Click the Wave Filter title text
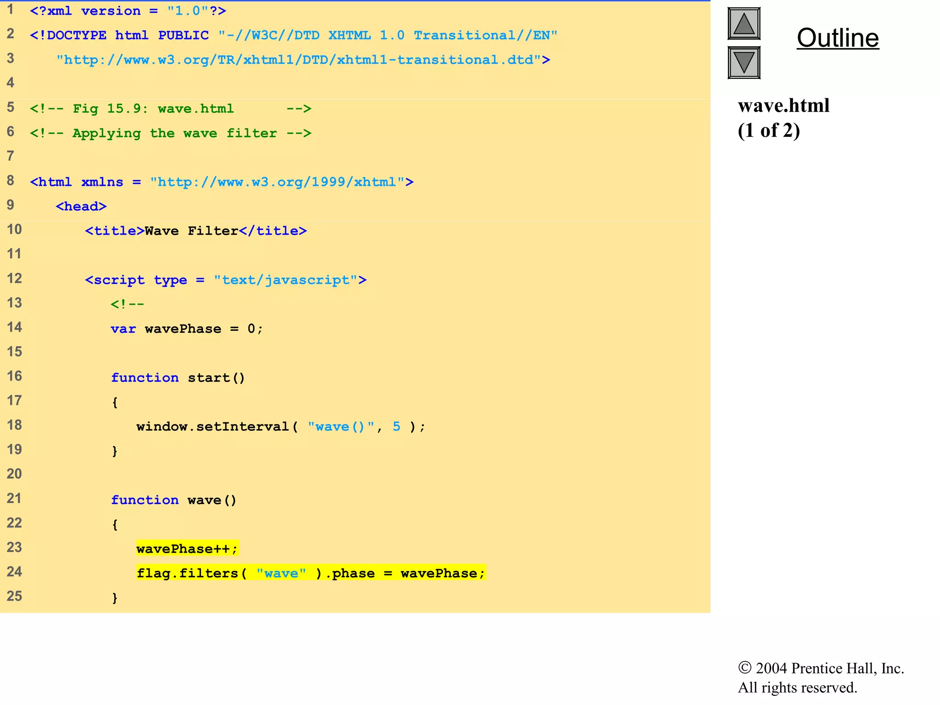The width and height of the screenshot is (940, 705). pyautogui.click(x=191, y=231)
